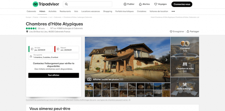This screenshot has width=225, height=111.
Task: Click the last thumbnail in bottom photo strip
Action: pyautogui.click(x=166, y=93)
